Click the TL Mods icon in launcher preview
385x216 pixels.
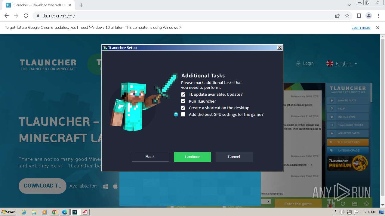click(x=331, y=203)
